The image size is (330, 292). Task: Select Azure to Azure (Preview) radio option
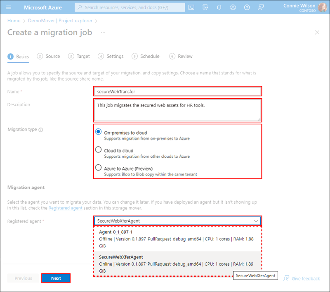click(98, 168)
